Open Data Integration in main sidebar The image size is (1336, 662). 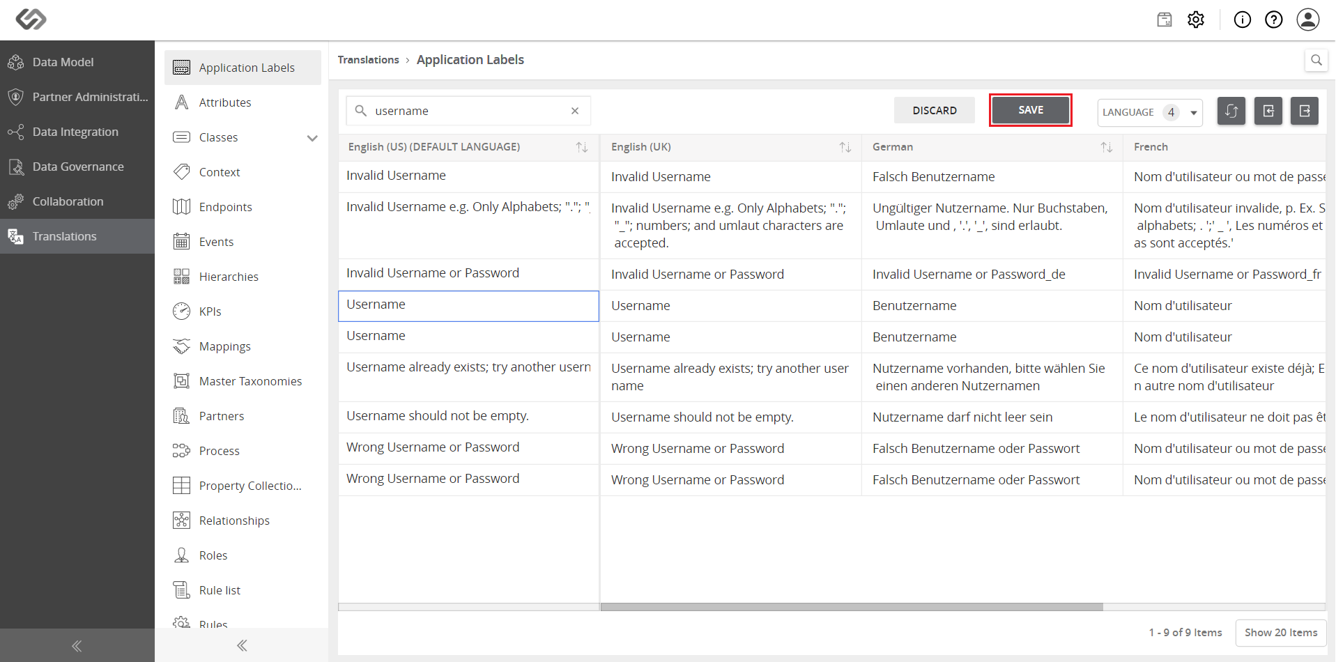77,132
